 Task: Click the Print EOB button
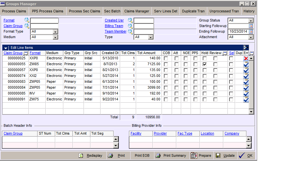coord(142,155)
